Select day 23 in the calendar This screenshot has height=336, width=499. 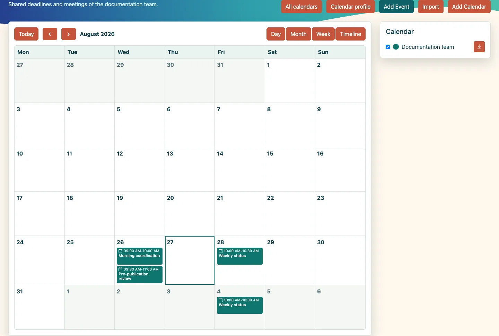point(340,213)
